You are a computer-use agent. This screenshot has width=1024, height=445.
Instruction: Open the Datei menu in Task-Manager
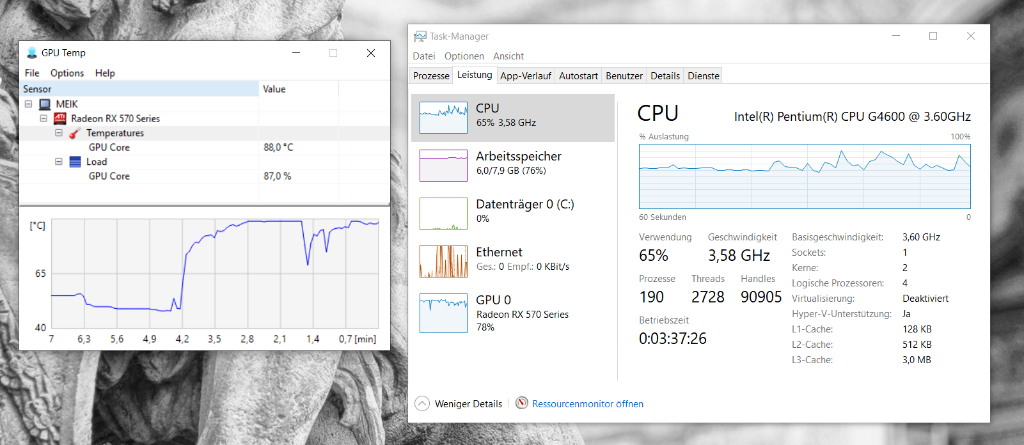click(424, 56)
